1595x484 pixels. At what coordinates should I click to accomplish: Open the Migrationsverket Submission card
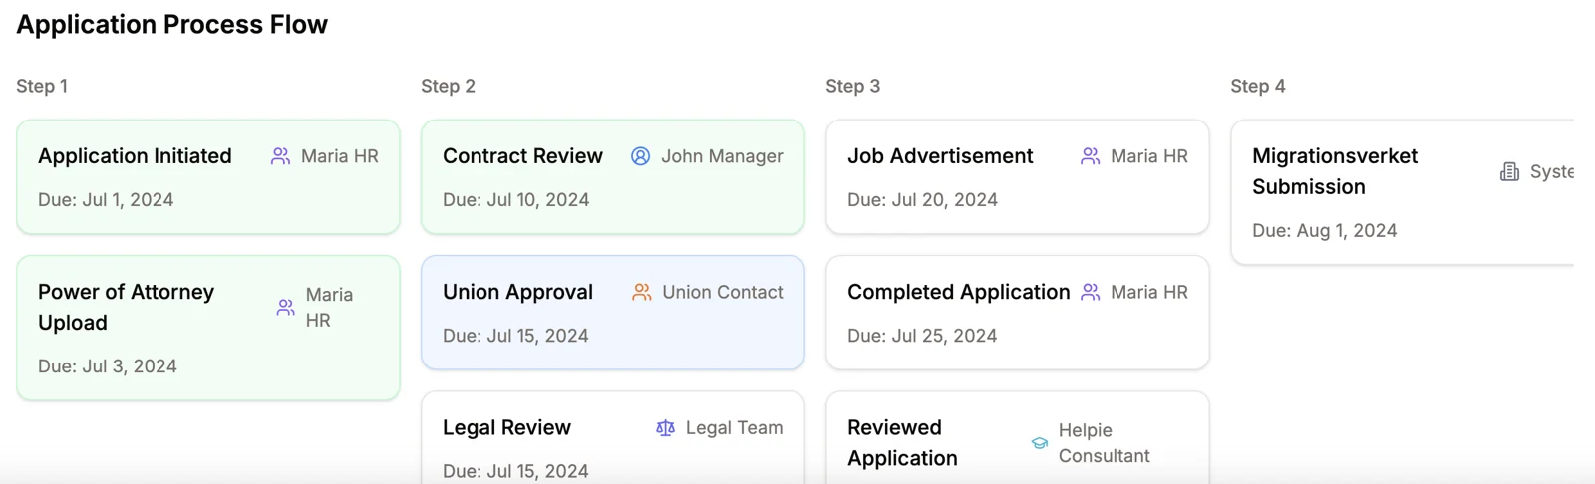[x=1403, y=192]
